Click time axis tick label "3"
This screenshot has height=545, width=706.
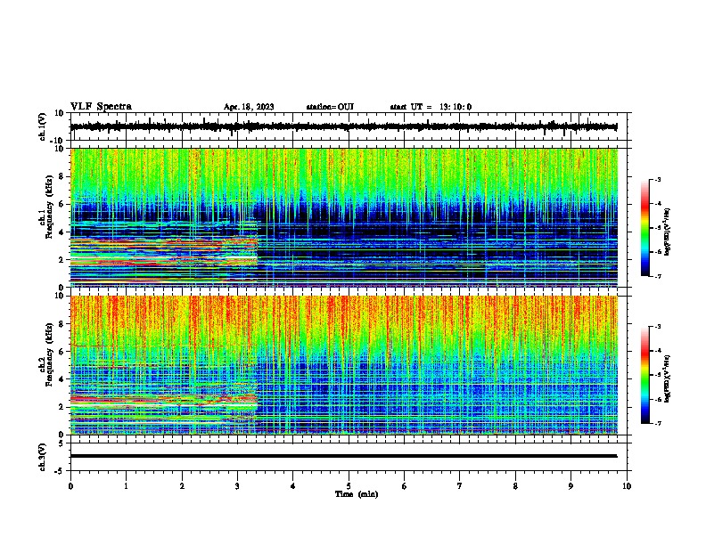[x=237, y=486]
